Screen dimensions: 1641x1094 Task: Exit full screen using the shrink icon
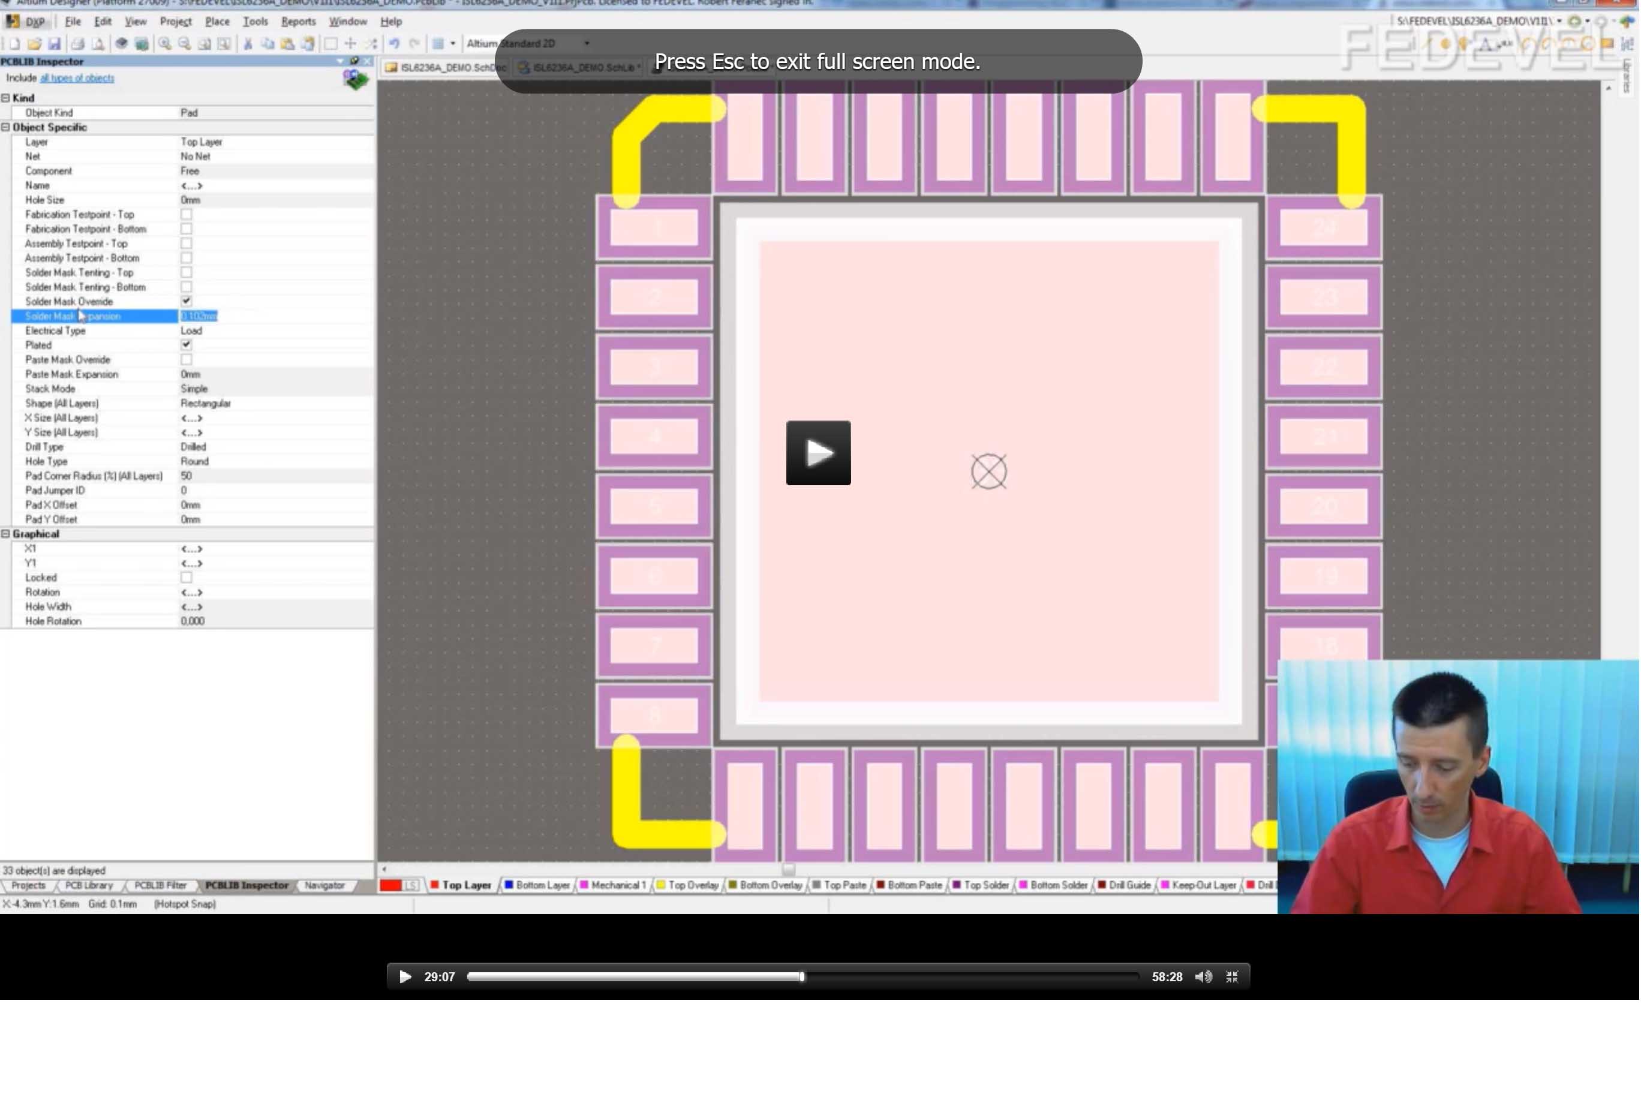(1232, 977)
